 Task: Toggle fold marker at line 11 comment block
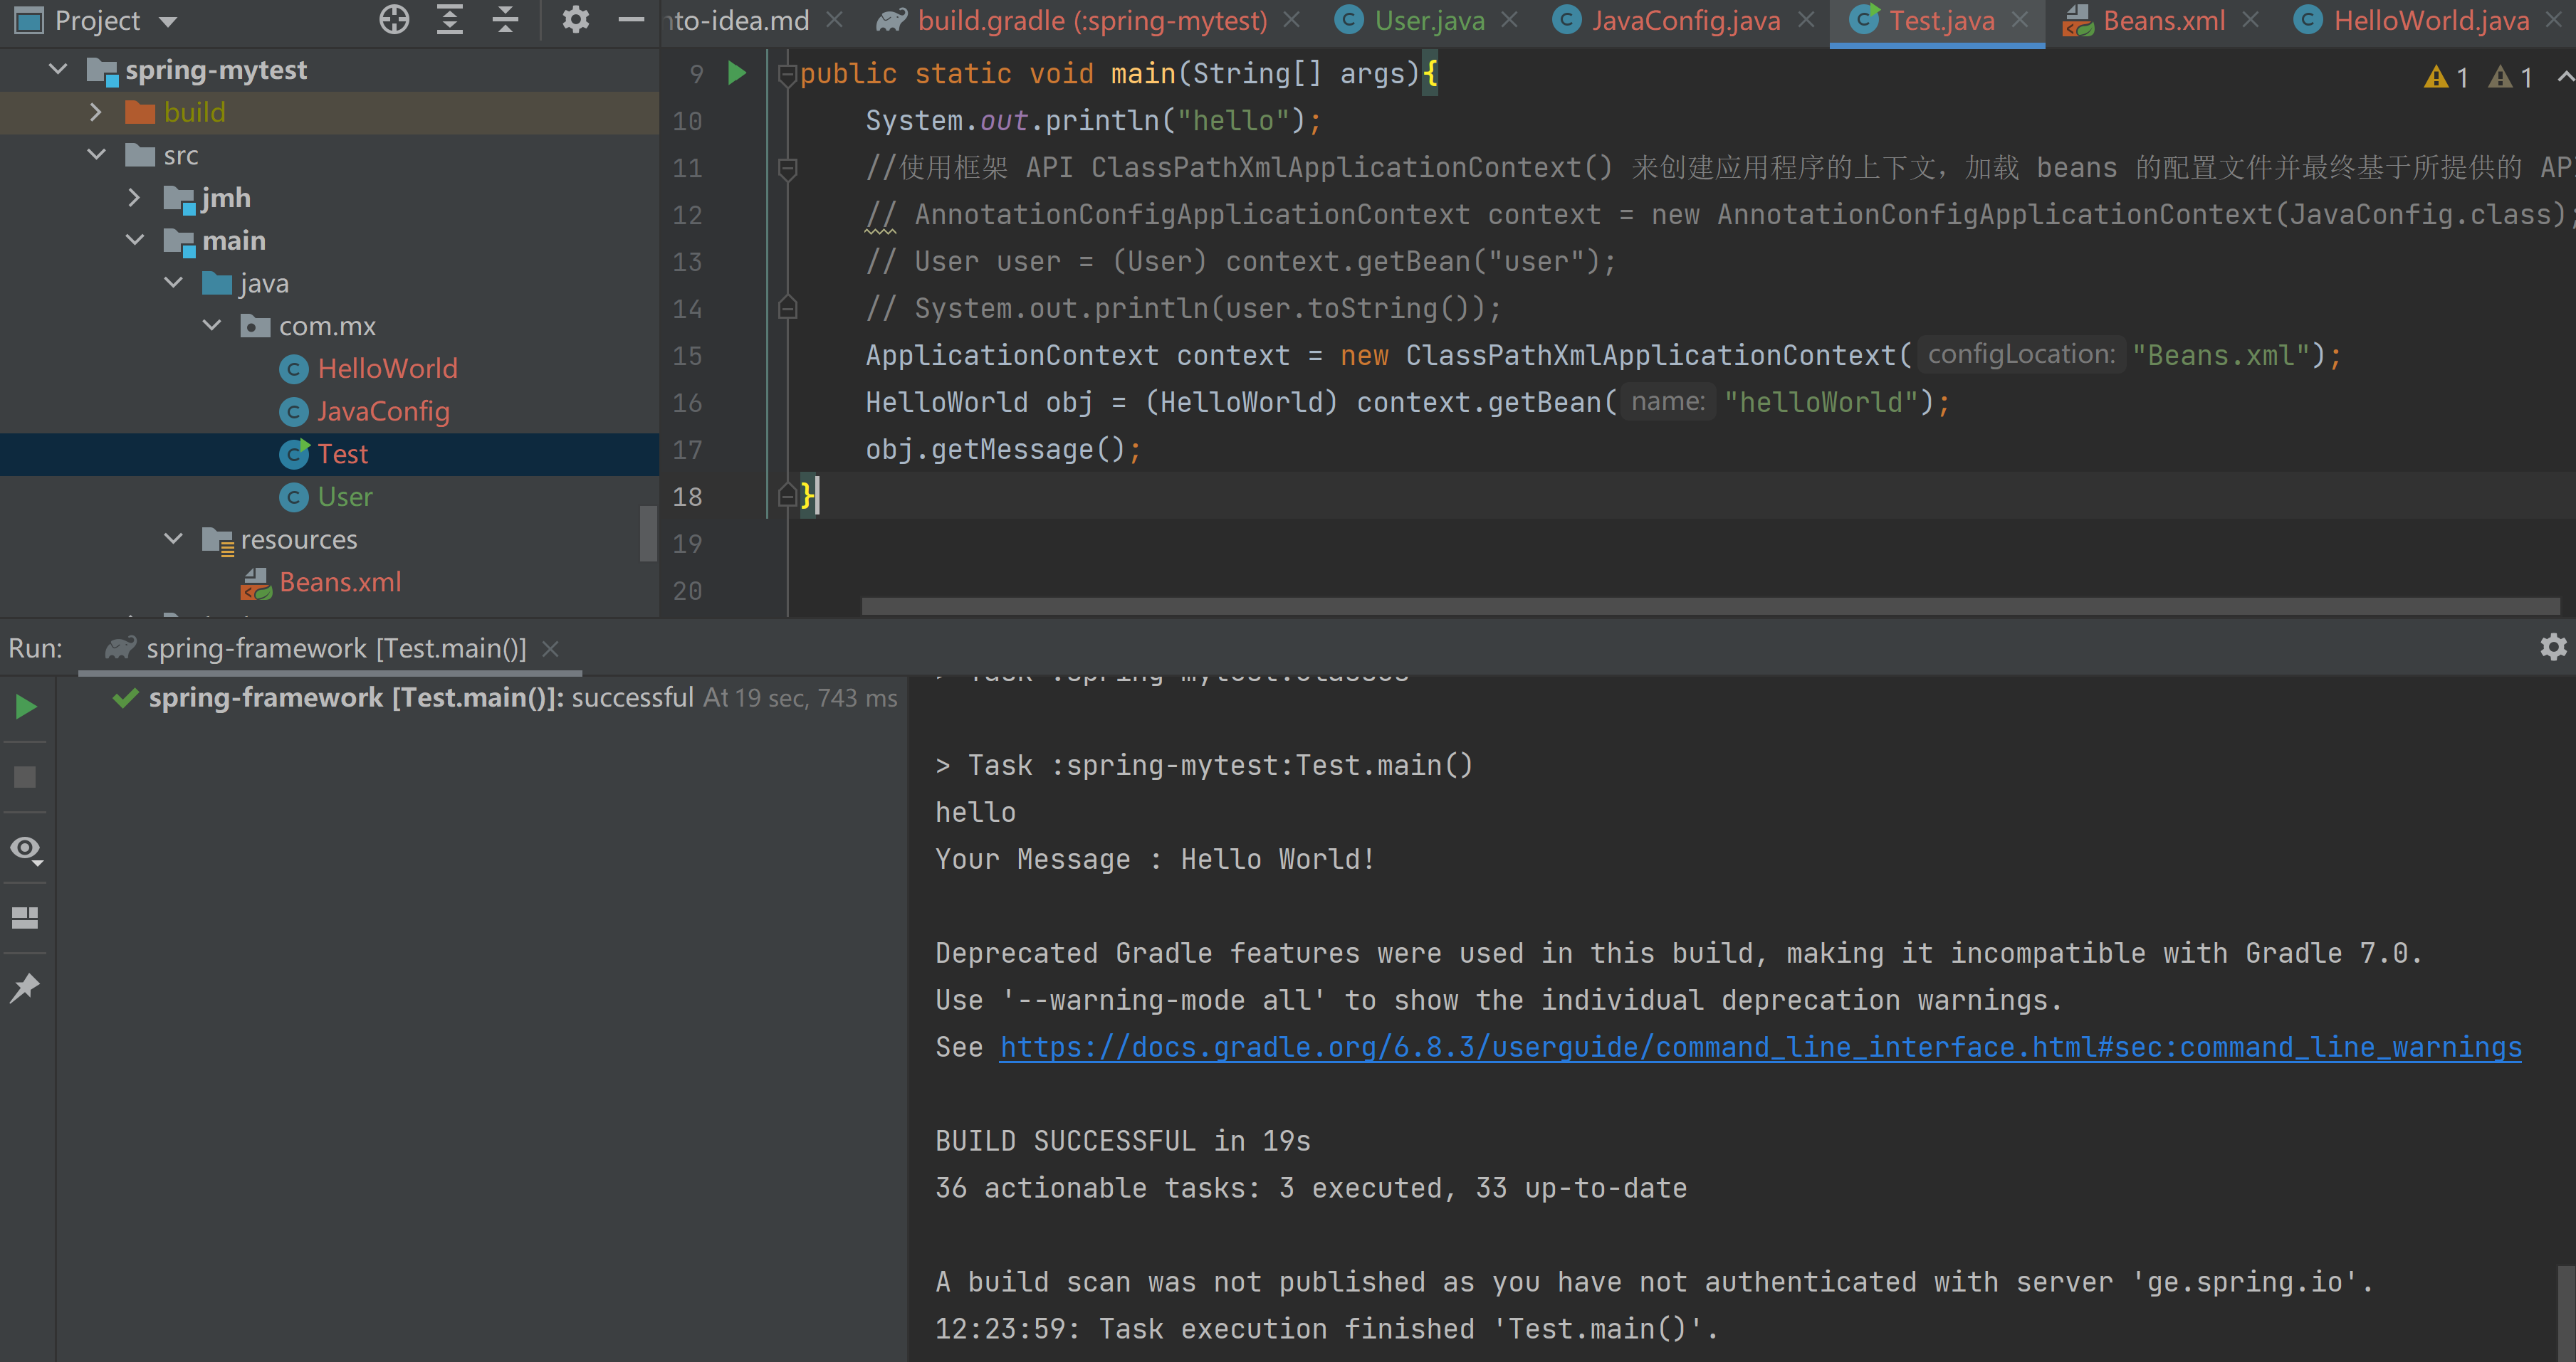click(x=787, y=168)
